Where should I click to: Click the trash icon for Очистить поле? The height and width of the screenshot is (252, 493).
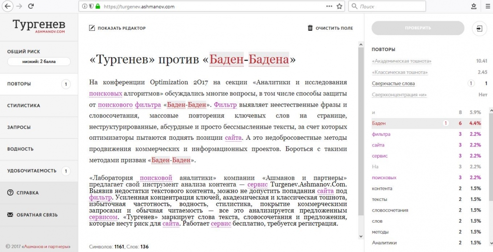(x=310, y=28)
